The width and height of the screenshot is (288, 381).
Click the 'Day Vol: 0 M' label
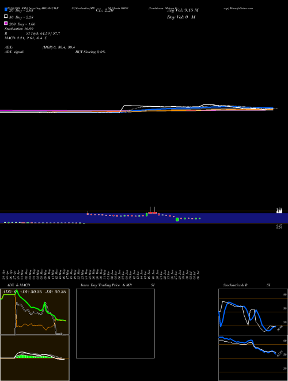point(181,17)
